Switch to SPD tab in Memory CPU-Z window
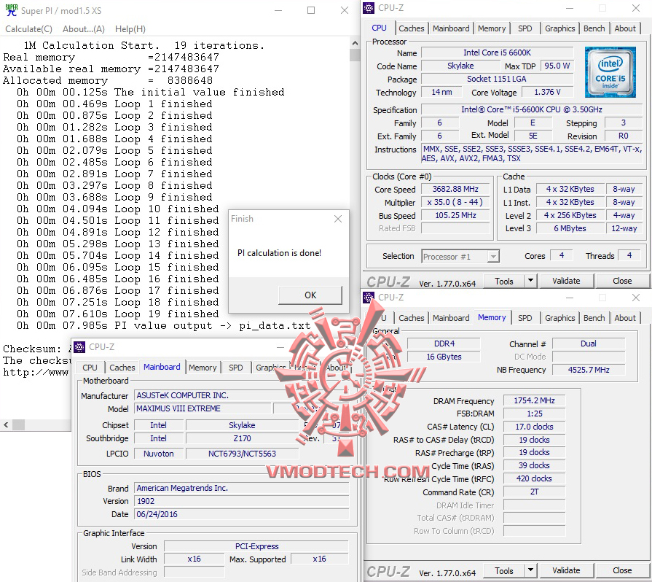Image resolution: width=652 pixels, height=582 pixels. tap(525, 318)
